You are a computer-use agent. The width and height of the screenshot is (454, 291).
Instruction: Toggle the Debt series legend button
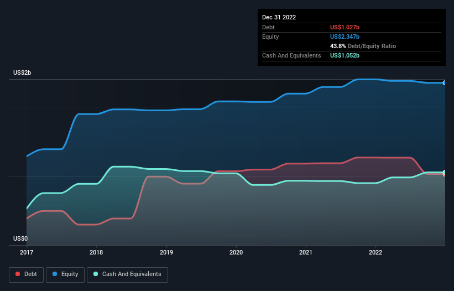pos(26,274)
